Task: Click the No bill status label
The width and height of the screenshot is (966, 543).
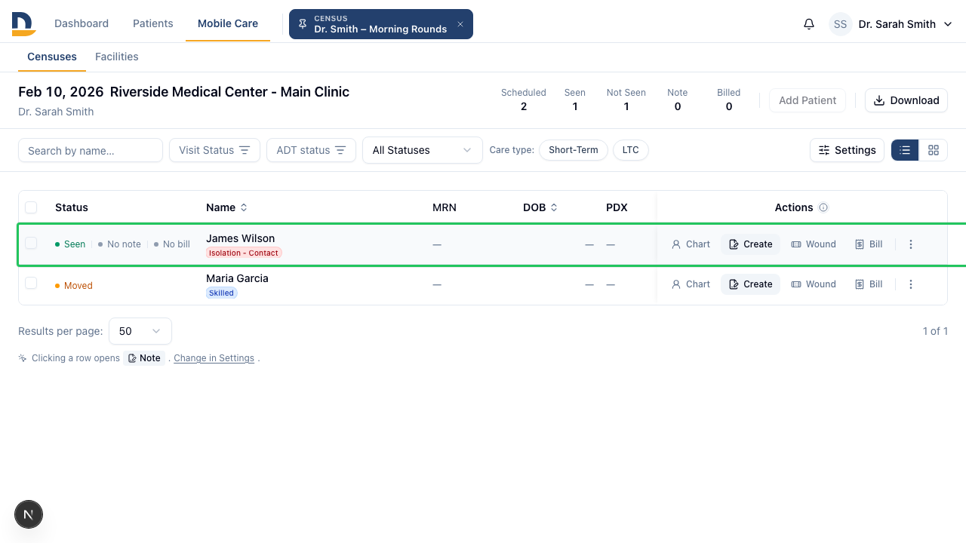Action: tap(171, 244)
